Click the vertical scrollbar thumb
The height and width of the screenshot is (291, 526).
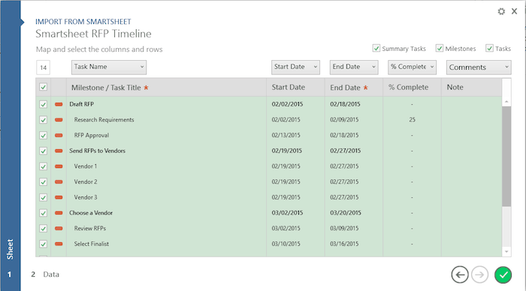[x=506, y=157]
